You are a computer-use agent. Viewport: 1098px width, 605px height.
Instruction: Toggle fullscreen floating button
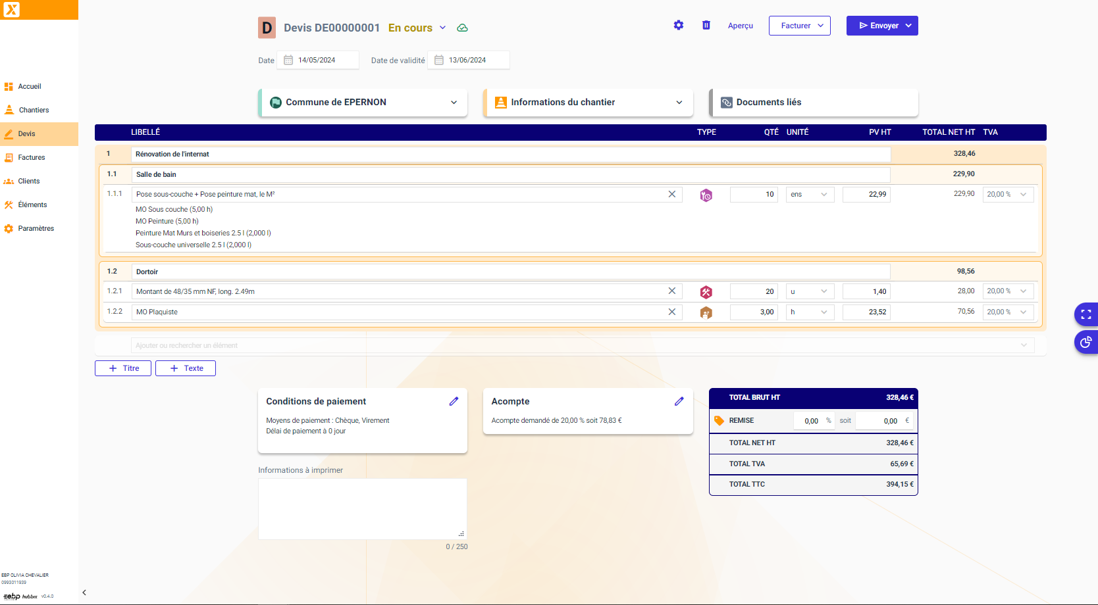(x=1086, y=314)
